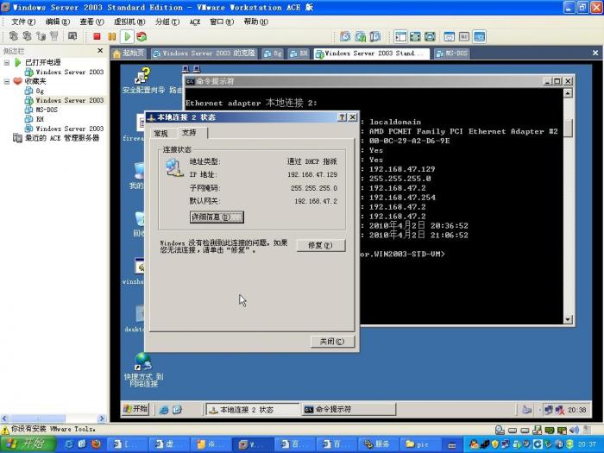Switch to the 起始页 home tab

(129, 53)
